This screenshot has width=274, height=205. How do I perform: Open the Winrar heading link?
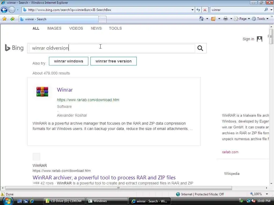pos(65,90)
